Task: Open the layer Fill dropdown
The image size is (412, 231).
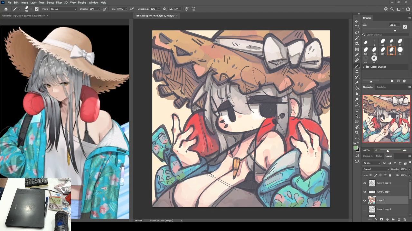Action: pos(409,175)
